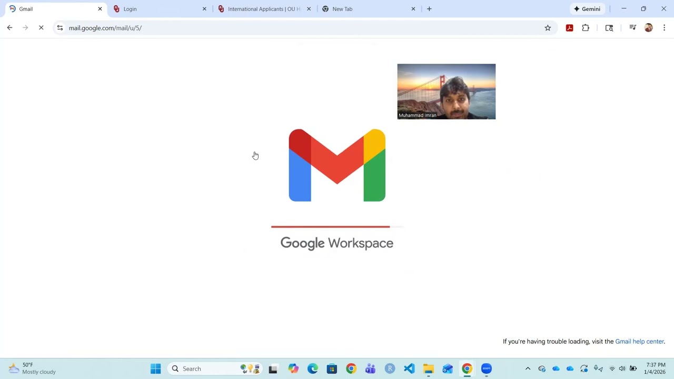Open File Explorer from taskbar

[x=429, y=369]
